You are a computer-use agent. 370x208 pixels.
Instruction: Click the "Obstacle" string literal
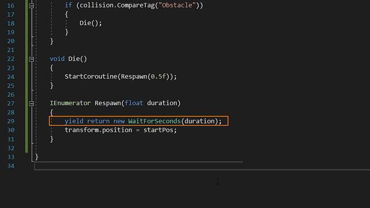(177, 5)
